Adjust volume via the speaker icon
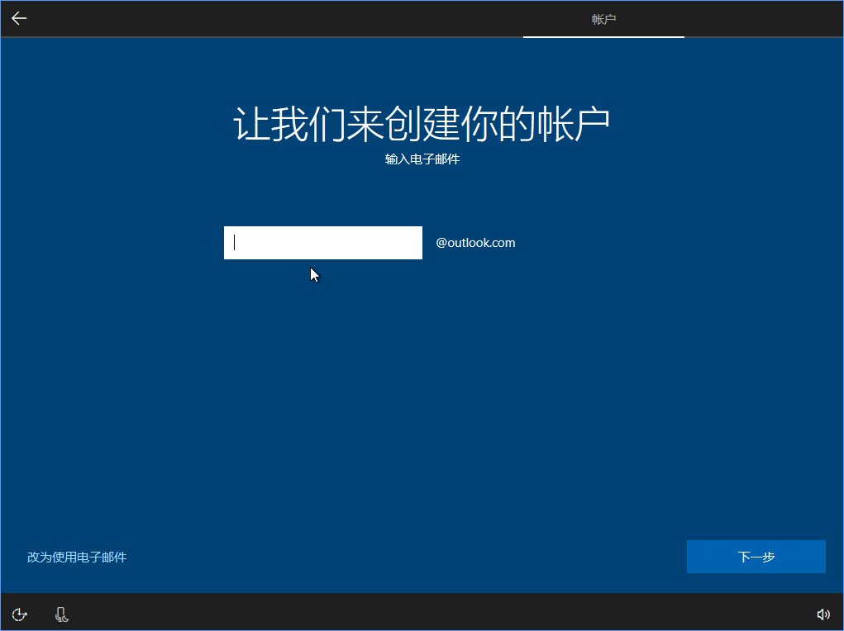 tap(823, 614)
